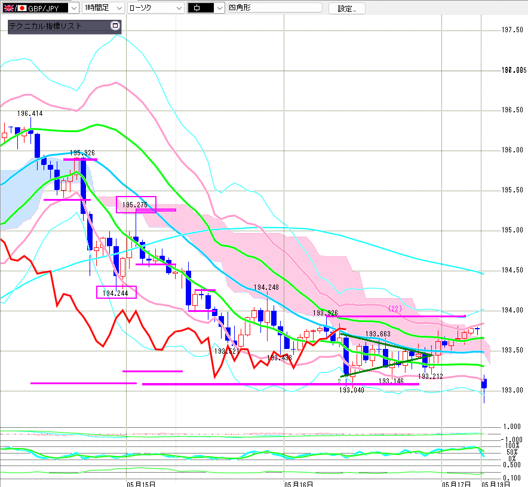528x487 pixels.
Task: Click the 196.414 high price label
Action: [30, 114]
